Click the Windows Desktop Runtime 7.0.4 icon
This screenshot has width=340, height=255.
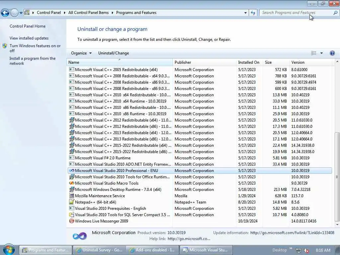pos(72,189)
